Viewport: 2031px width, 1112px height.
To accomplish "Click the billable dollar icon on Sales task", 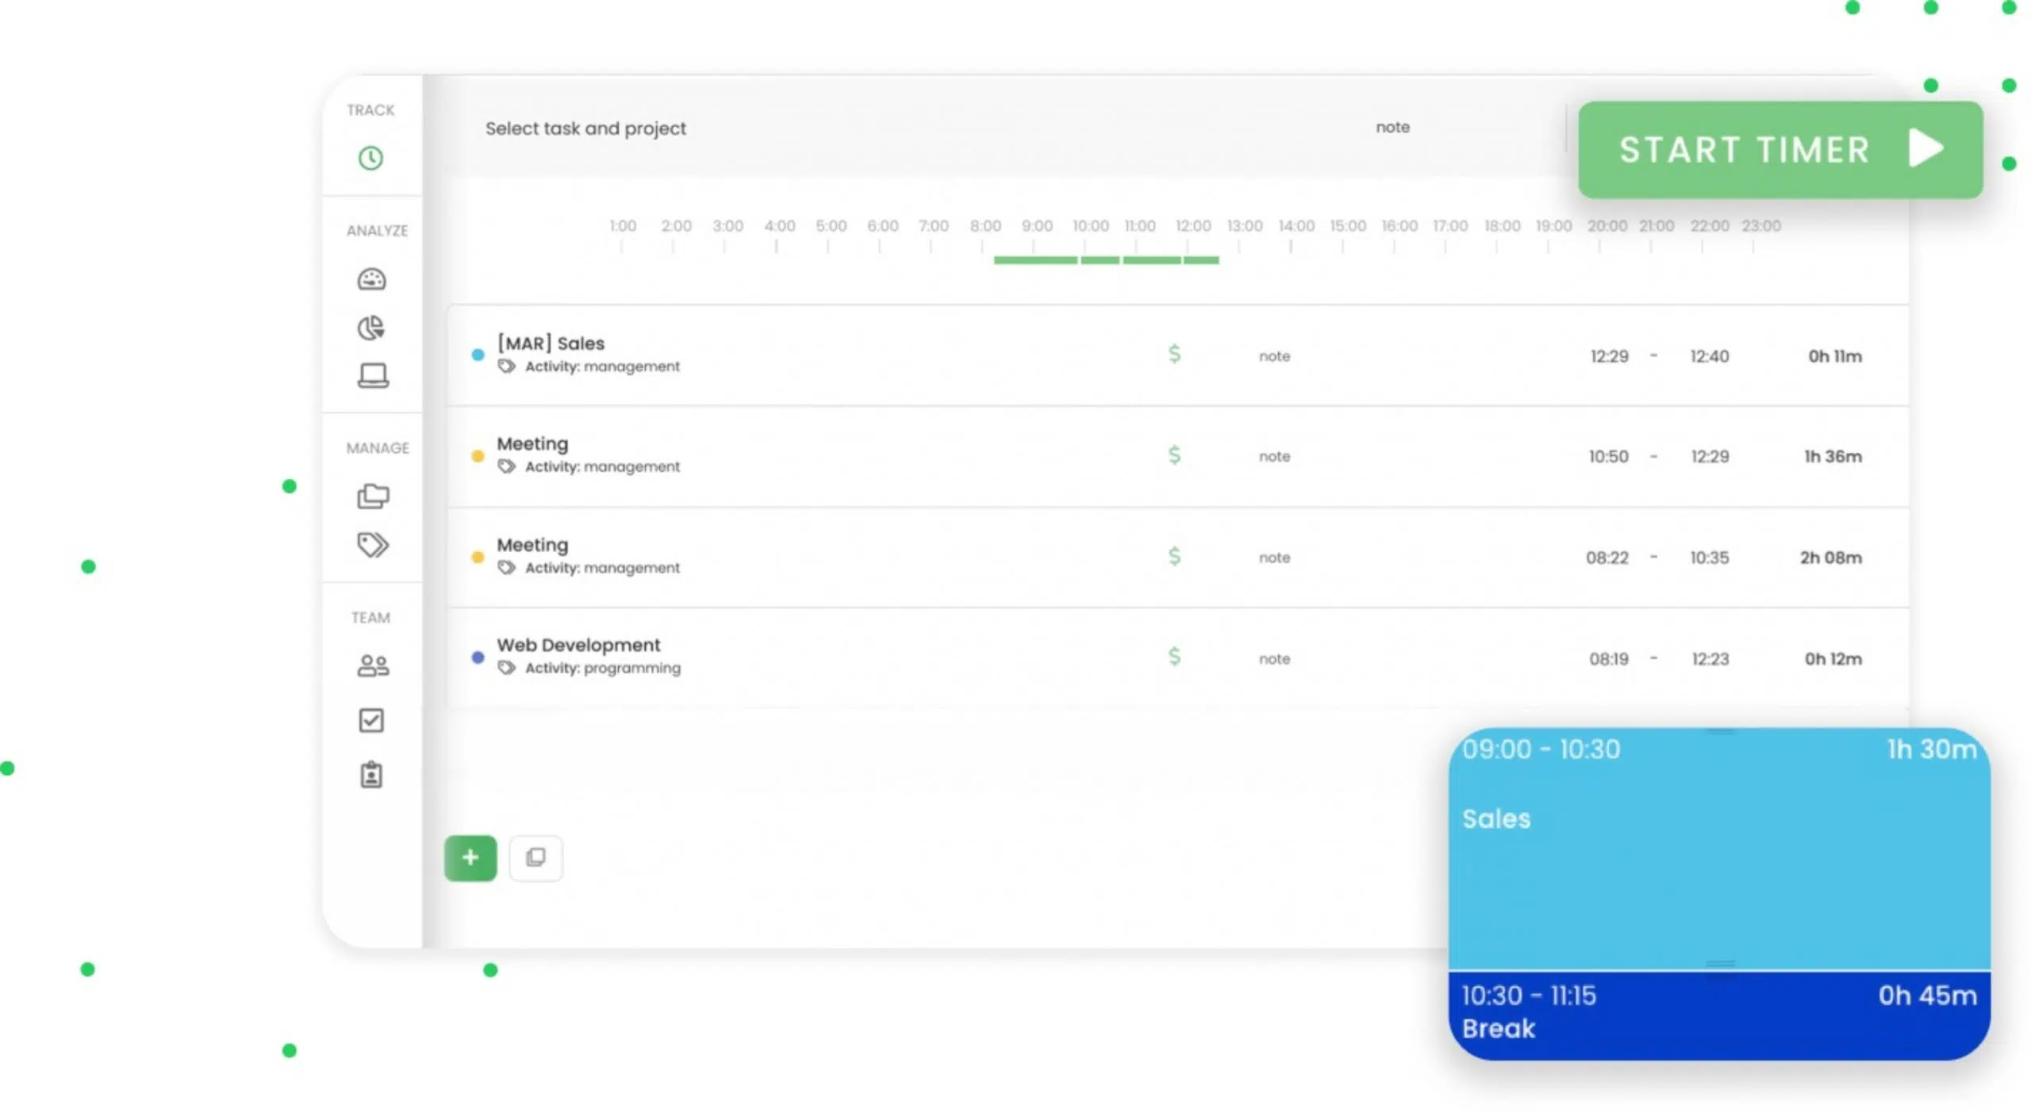I will pos(1173,355).
